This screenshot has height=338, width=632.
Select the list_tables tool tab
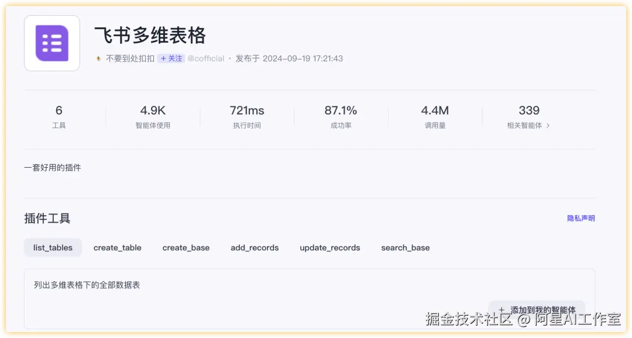53,248
